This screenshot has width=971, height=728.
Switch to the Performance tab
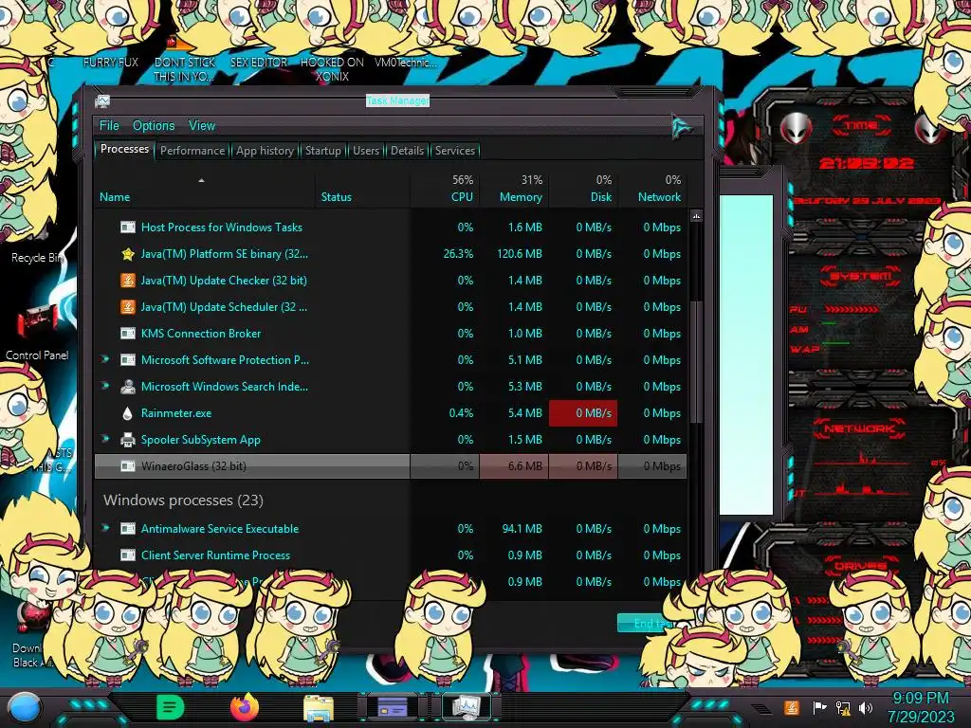192,151
